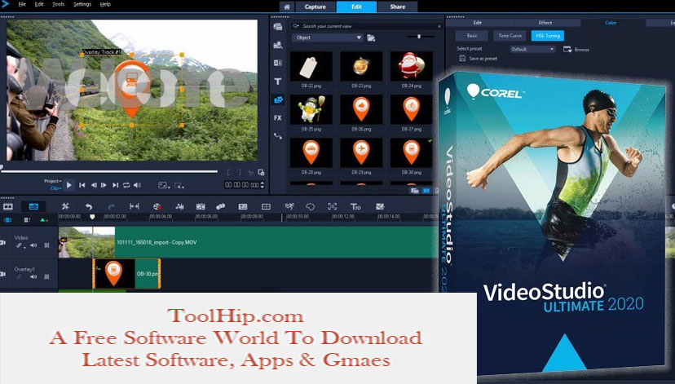Image resolution: width=675 pixels, height=384 pixels.
Task: Open the File menu
Action: 22,4
